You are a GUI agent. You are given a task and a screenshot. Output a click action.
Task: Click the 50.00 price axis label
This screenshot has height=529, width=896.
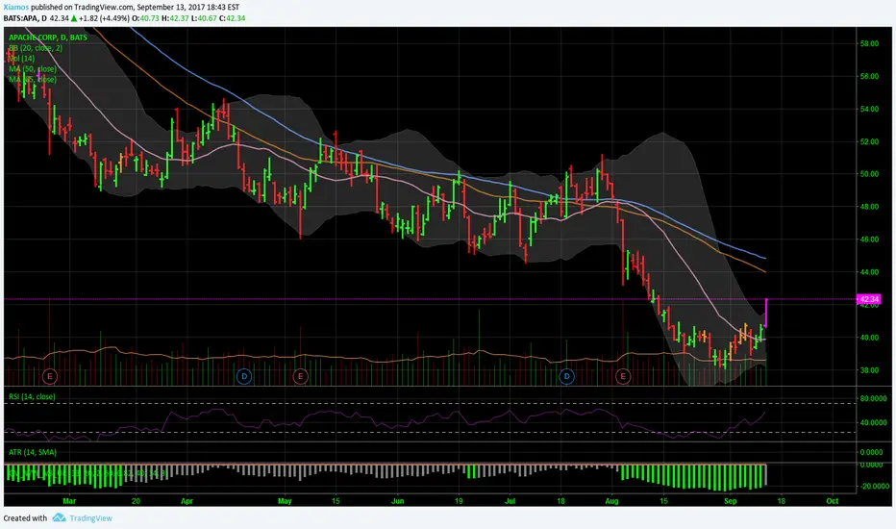[x=869, y=174]
